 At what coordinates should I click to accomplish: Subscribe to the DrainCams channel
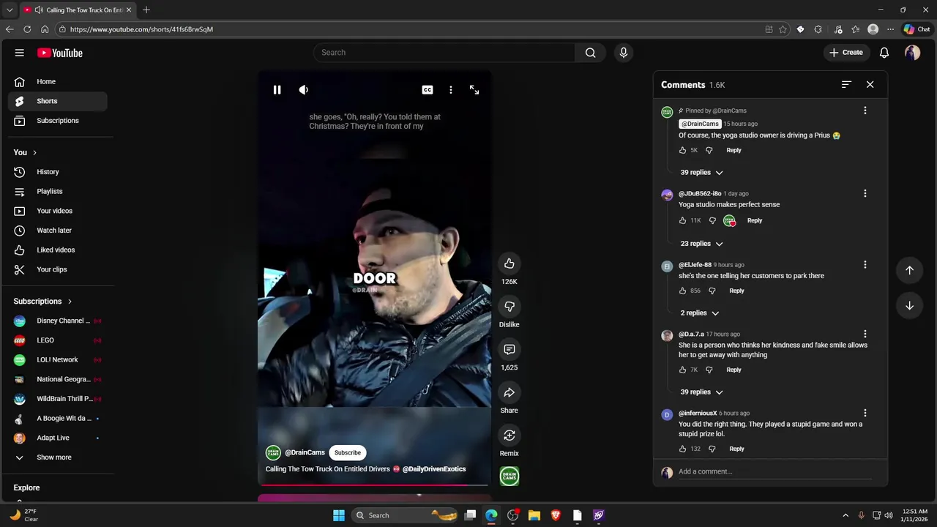(x=348, y=452)
